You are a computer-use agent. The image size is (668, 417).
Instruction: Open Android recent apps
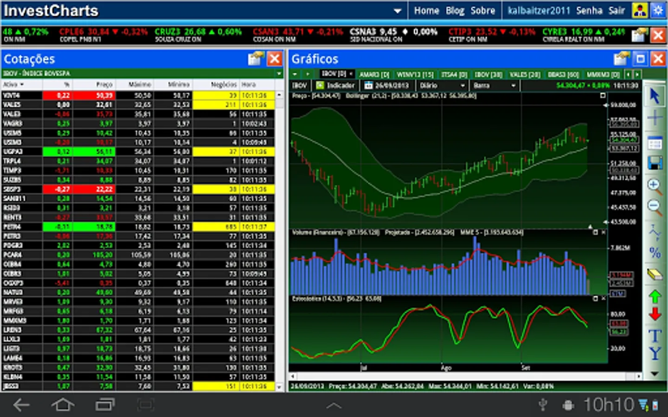[105, 405]
